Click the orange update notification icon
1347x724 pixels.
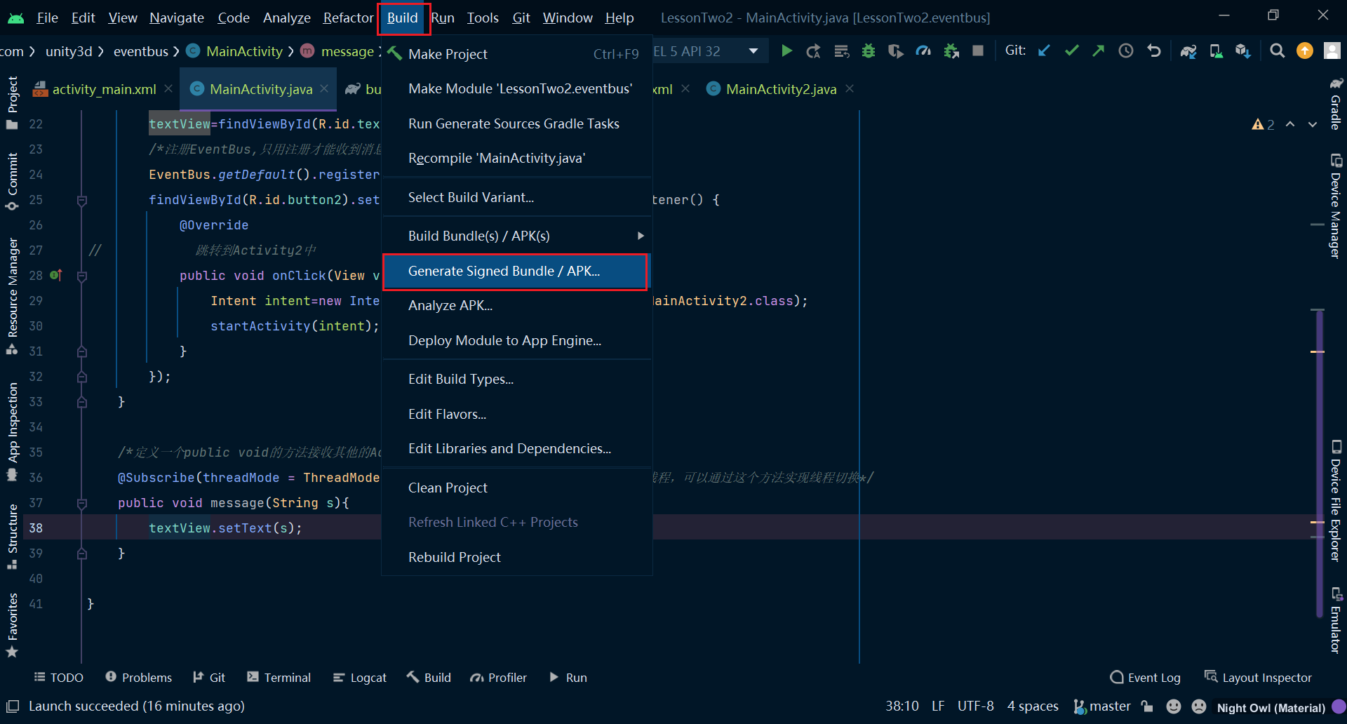1305,51
